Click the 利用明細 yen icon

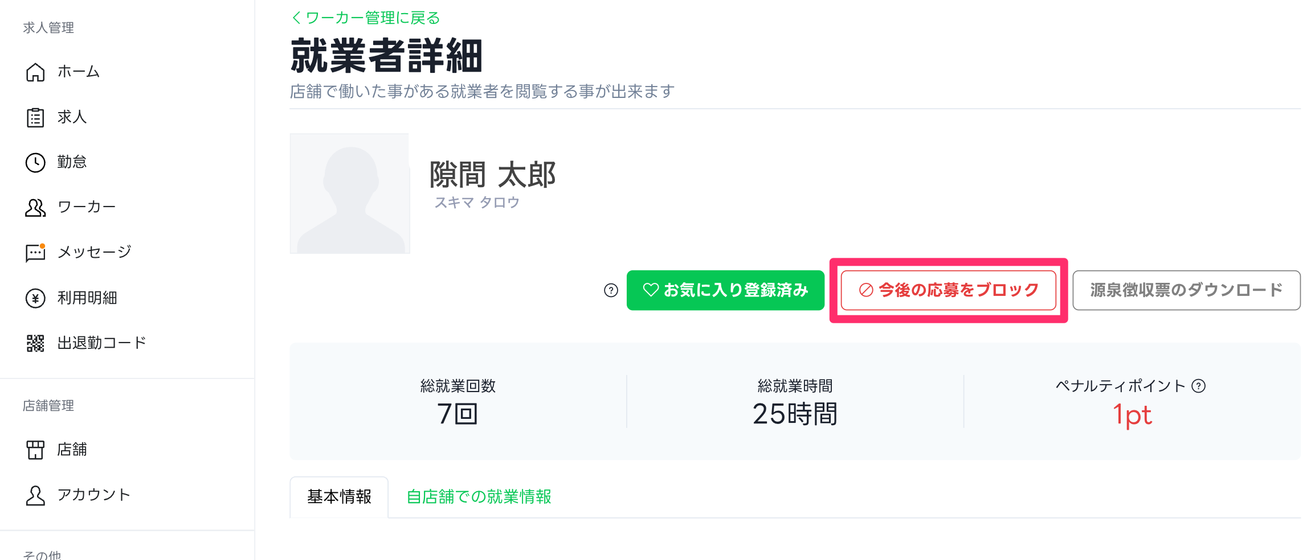click(x=35, y=298)
